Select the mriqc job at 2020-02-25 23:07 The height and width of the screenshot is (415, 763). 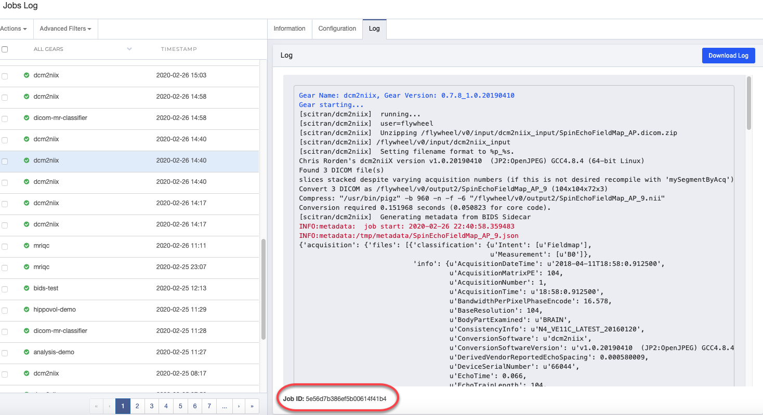[129, 267]
